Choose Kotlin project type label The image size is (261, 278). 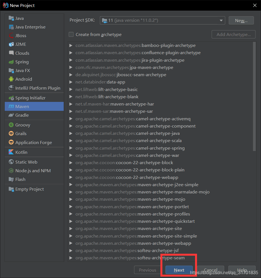21,152
